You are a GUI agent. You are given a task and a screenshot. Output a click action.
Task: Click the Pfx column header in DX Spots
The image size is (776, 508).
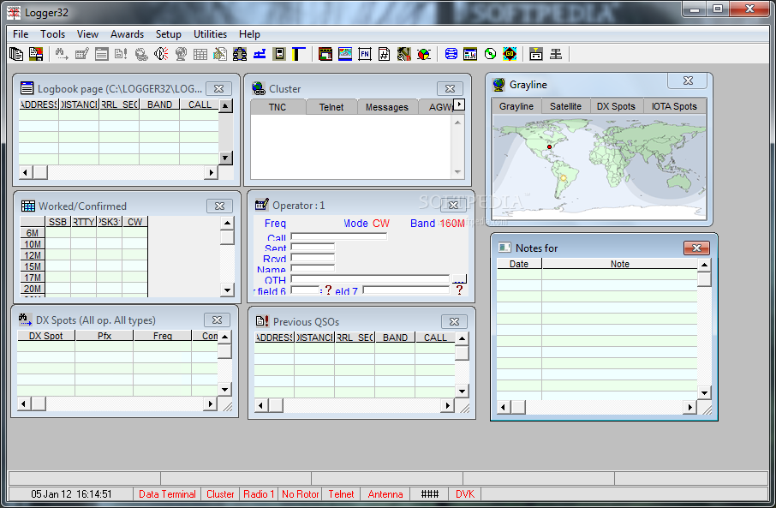[x=104, y=336]
